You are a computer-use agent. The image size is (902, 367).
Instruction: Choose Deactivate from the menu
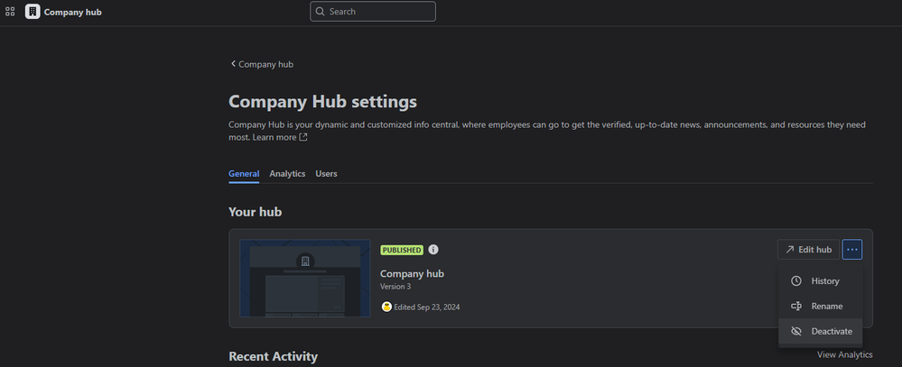821,332
